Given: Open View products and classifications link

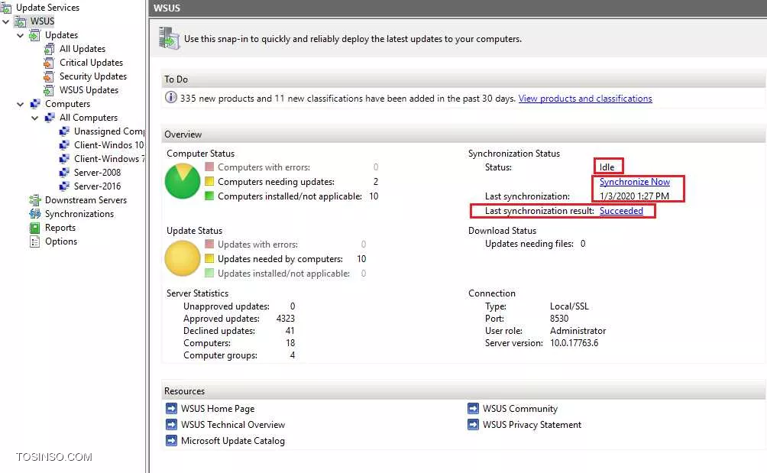Looking at the screenshot, I should (x=585, y=99).
